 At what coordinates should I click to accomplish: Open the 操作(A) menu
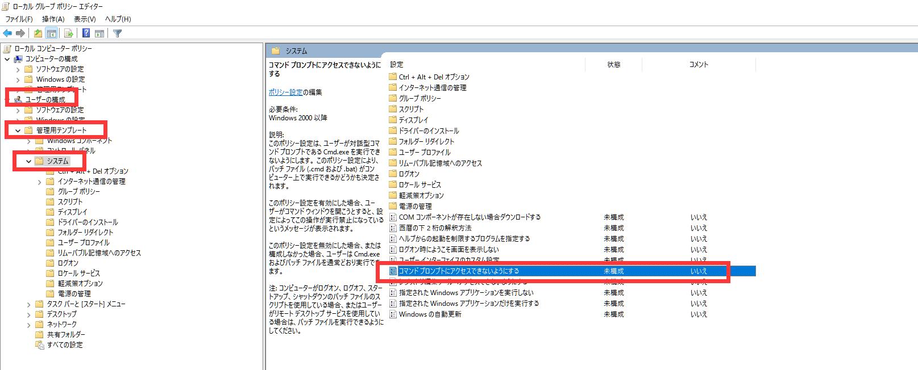click(x=53, y=19)
